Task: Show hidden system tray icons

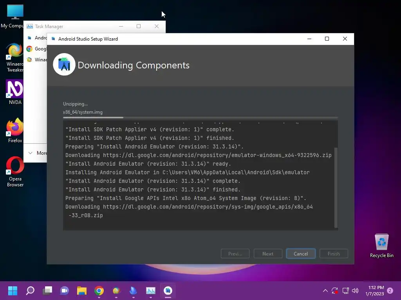Action: 325,291
